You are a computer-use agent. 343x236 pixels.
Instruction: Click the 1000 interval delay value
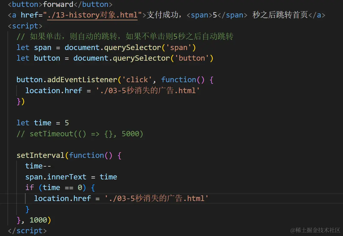38,220
